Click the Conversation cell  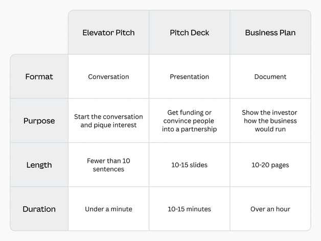coord(108,77)
